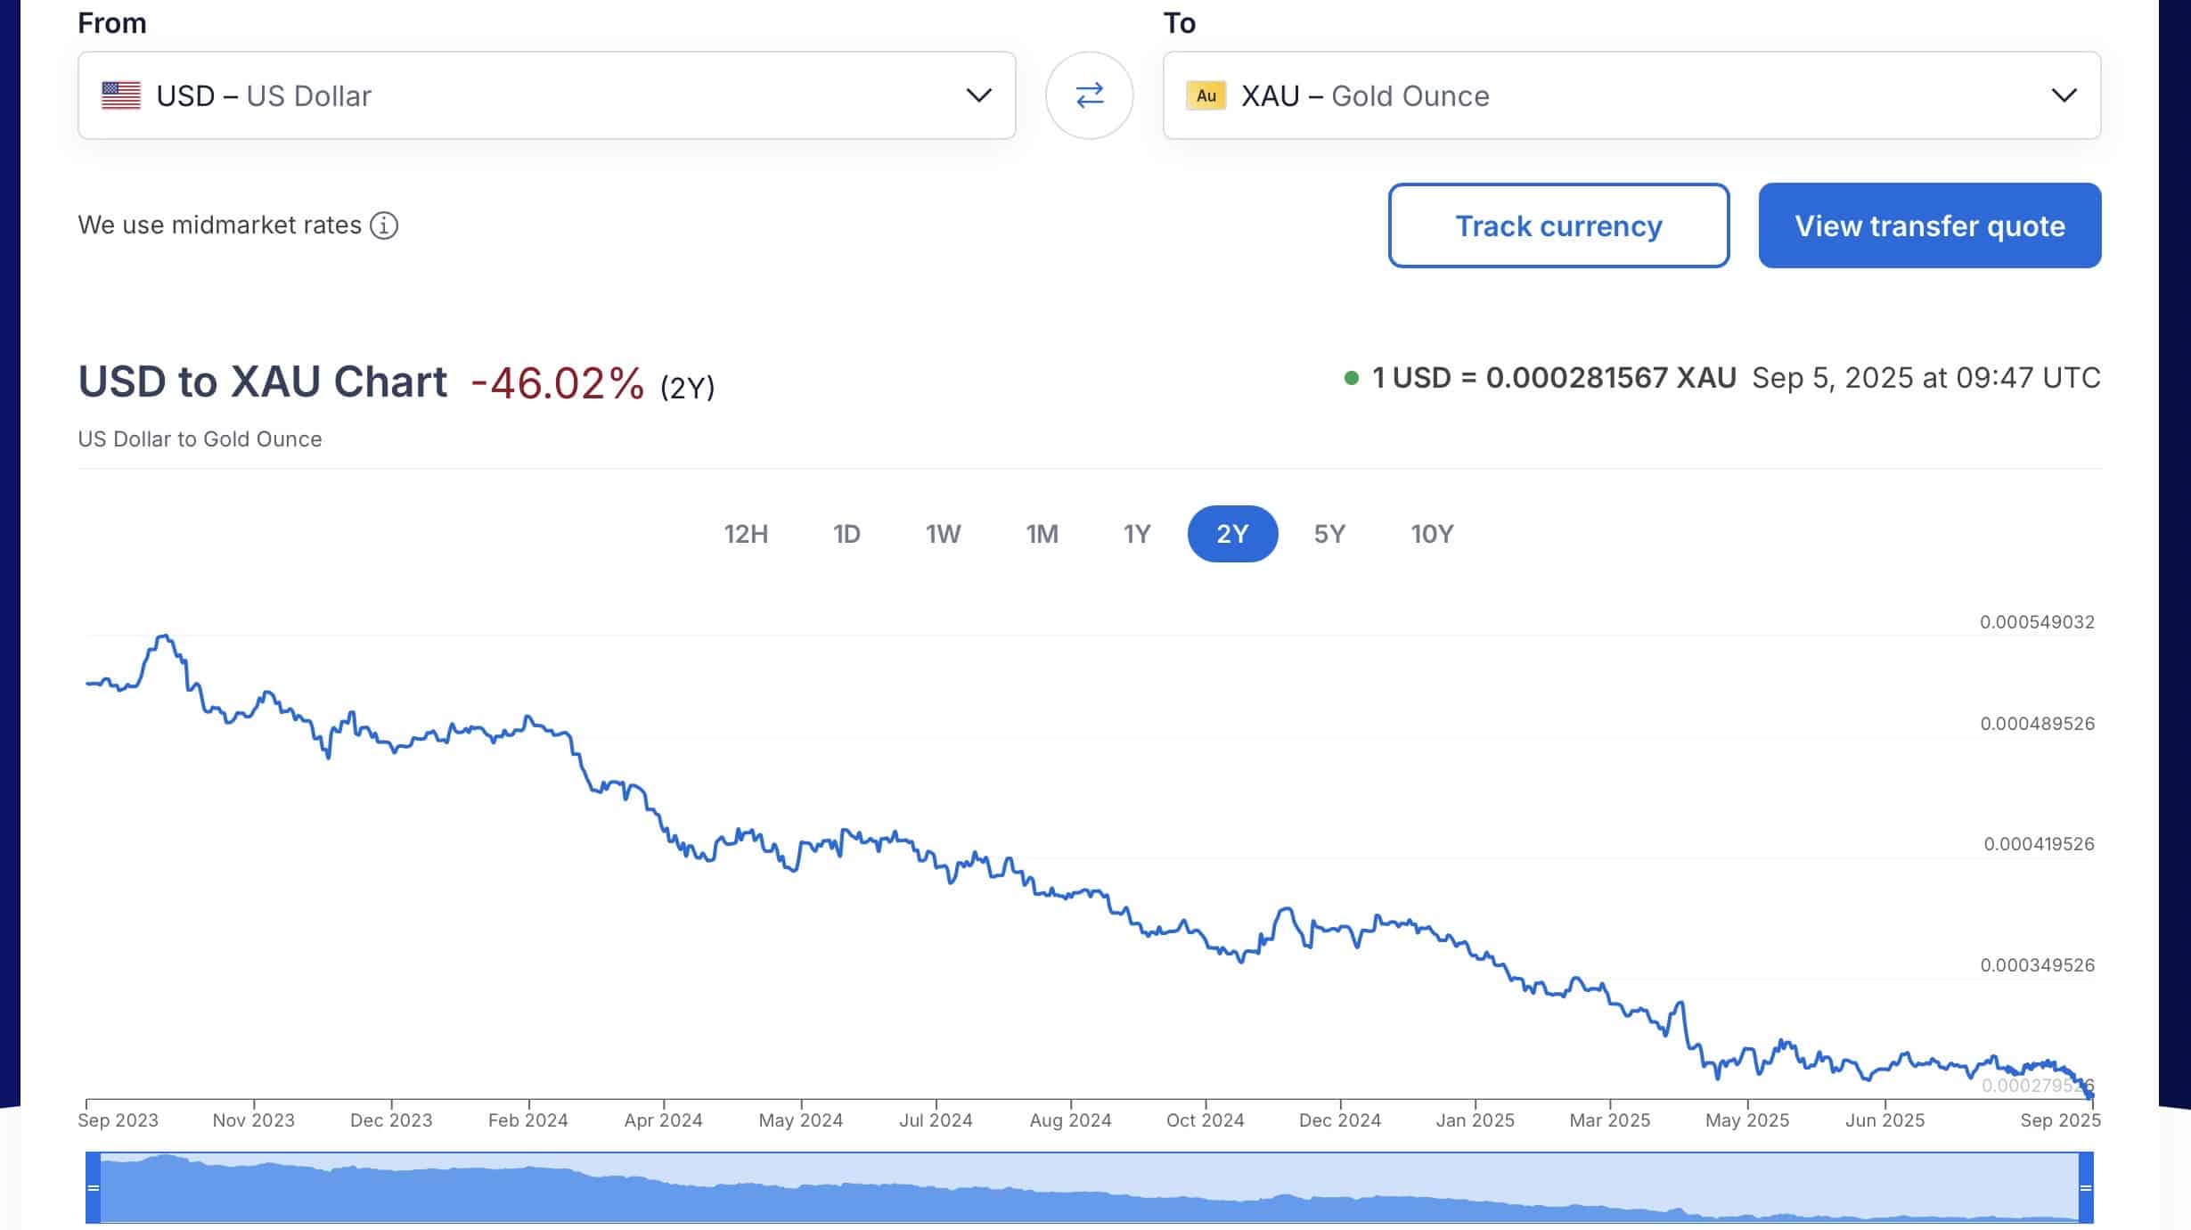Click the Track currency button

click(1558, 225)
